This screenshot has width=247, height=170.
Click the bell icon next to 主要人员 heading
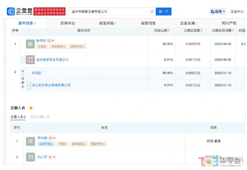pyautogui.click(x=31, y=108)
